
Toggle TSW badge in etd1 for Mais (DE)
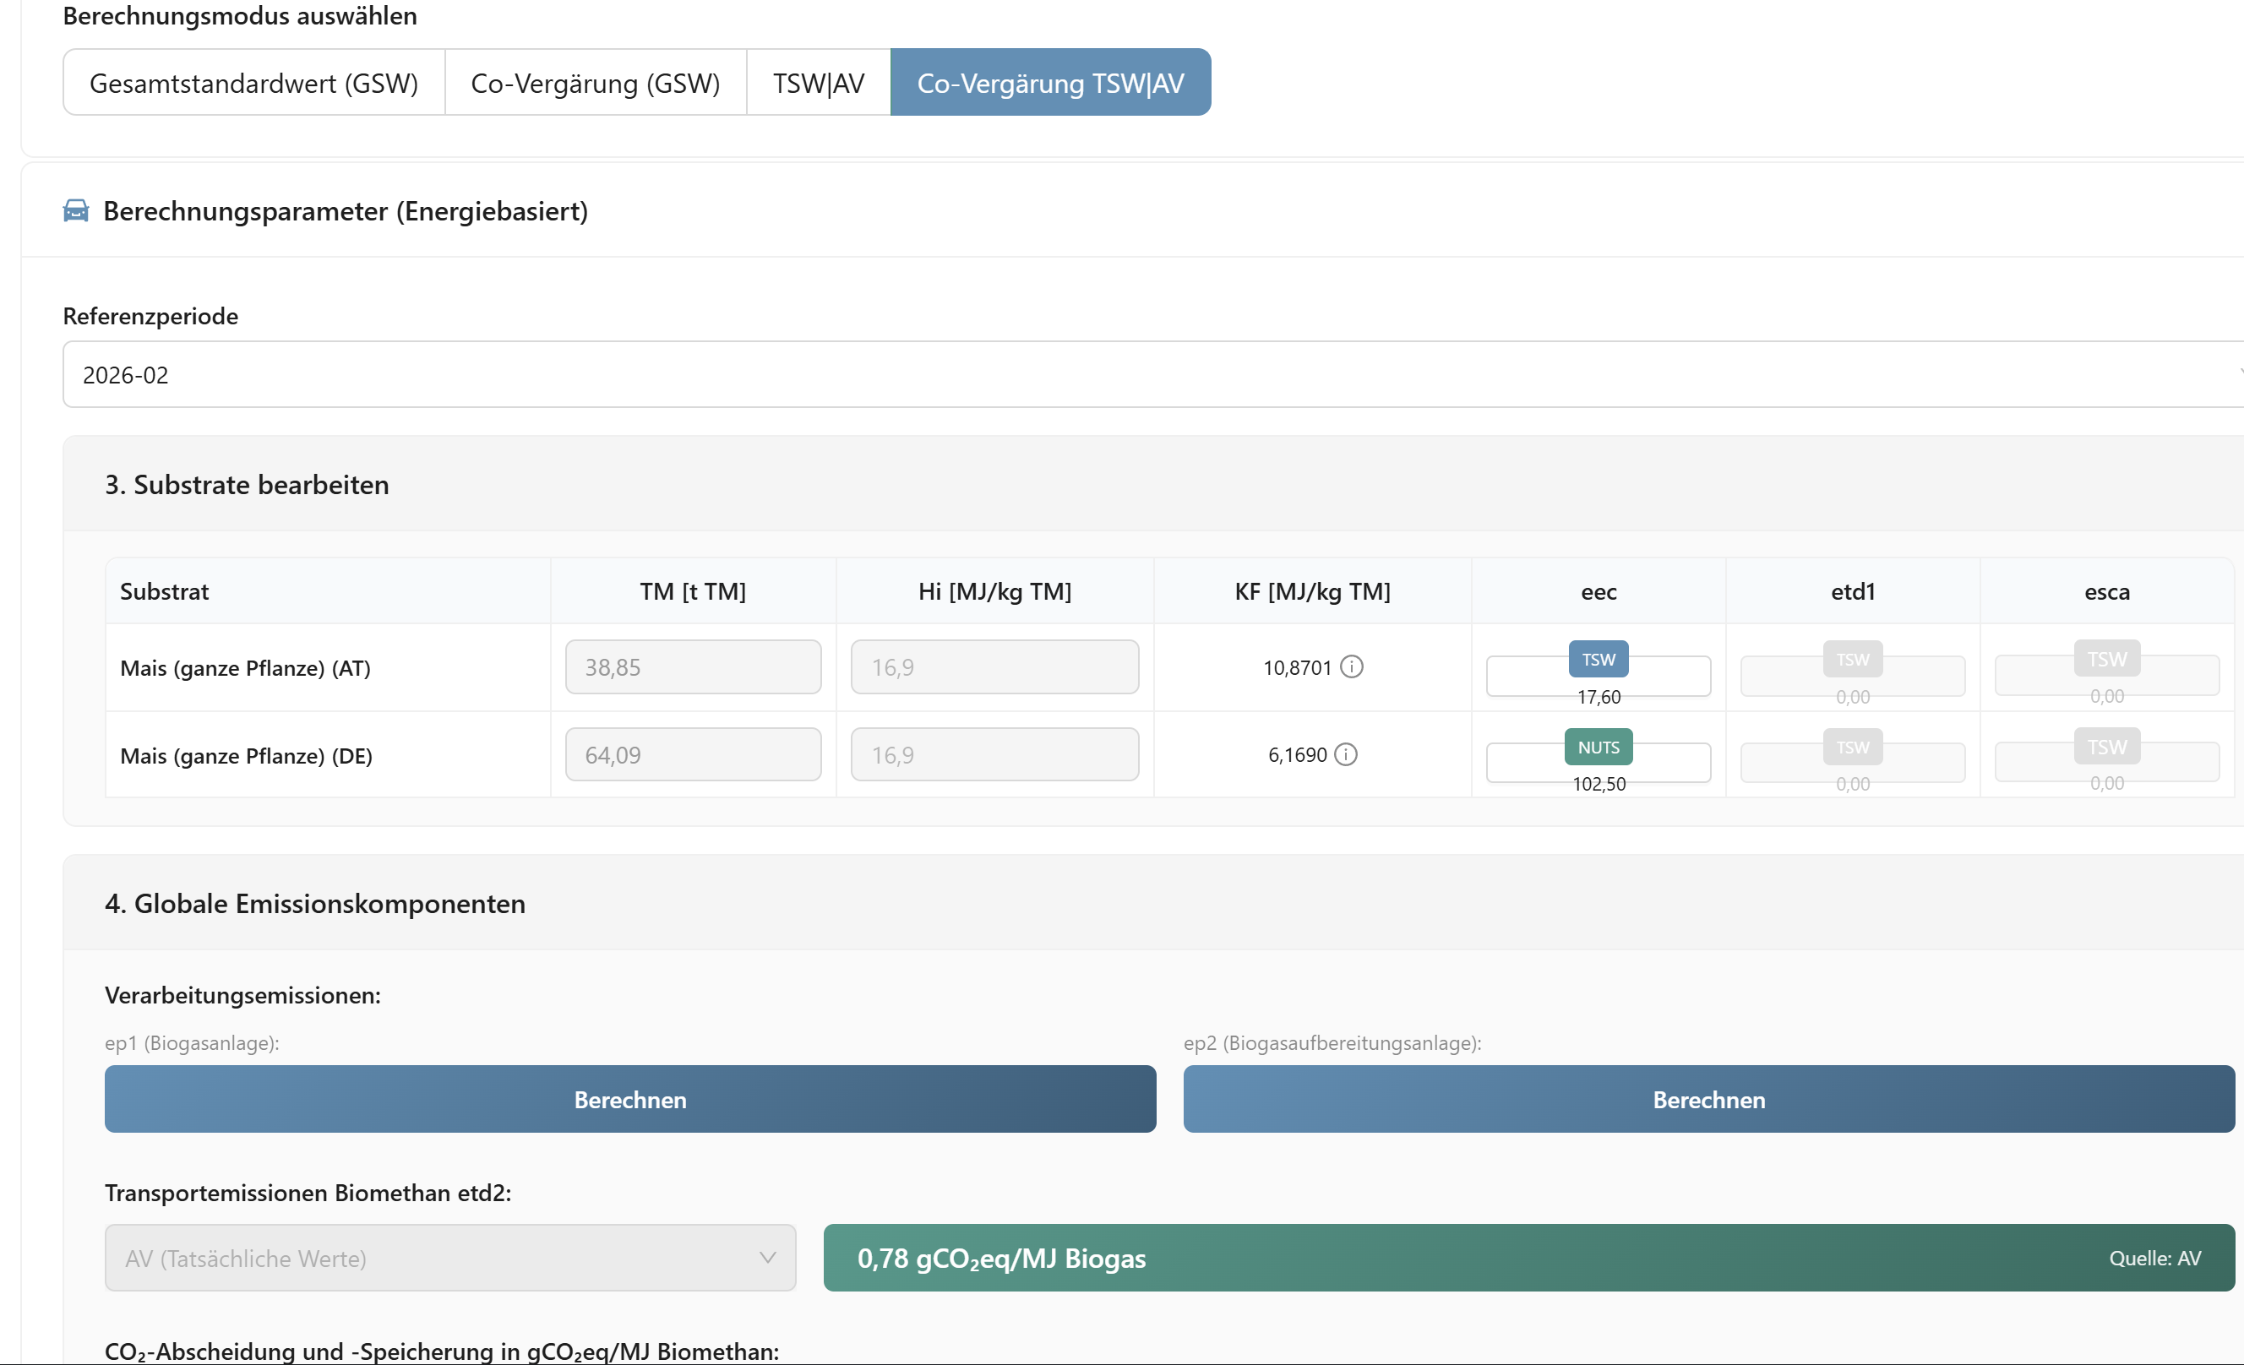pyautogui.click(x=1852, y=747)
